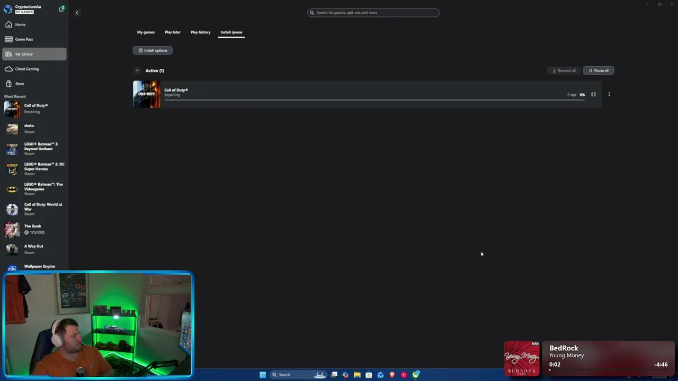Open Install options
This screenshot has width=678, height=381.
coord(153,50)
